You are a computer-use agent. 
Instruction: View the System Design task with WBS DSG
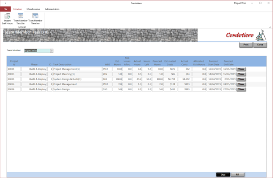[241, 89]
